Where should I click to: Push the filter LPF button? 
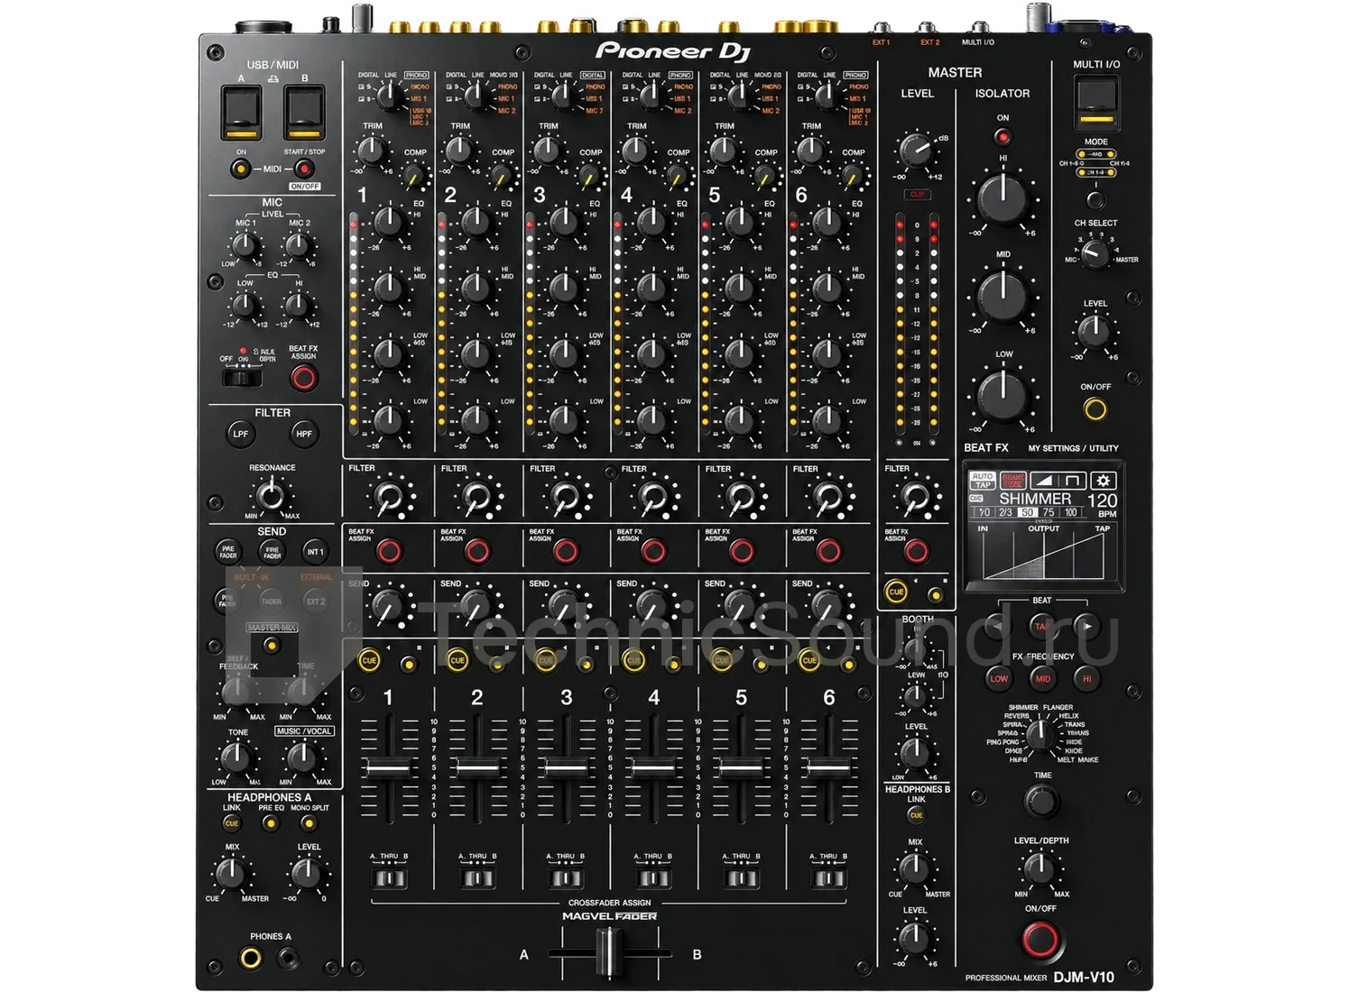tap(241, 434)
